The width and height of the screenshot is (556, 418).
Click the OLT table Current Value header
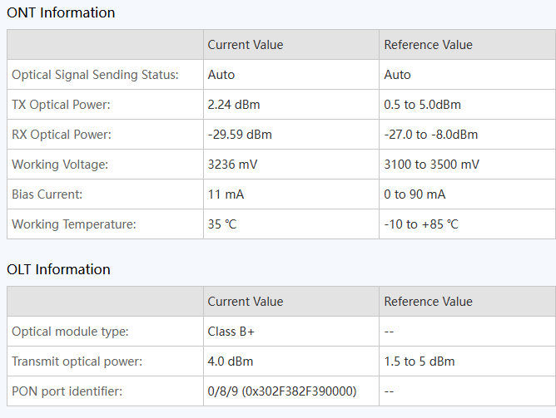click(246, 302)
